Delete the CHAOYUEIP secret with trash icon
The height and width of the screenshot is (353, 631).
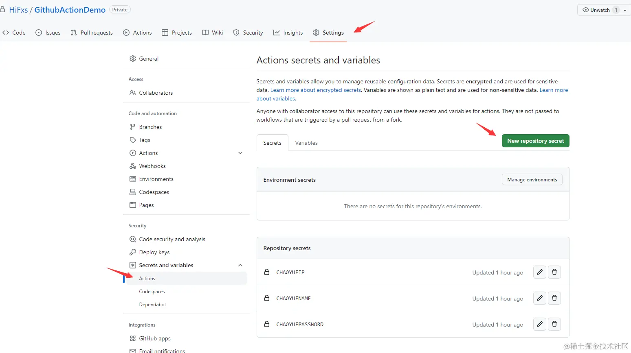point(554,272)
